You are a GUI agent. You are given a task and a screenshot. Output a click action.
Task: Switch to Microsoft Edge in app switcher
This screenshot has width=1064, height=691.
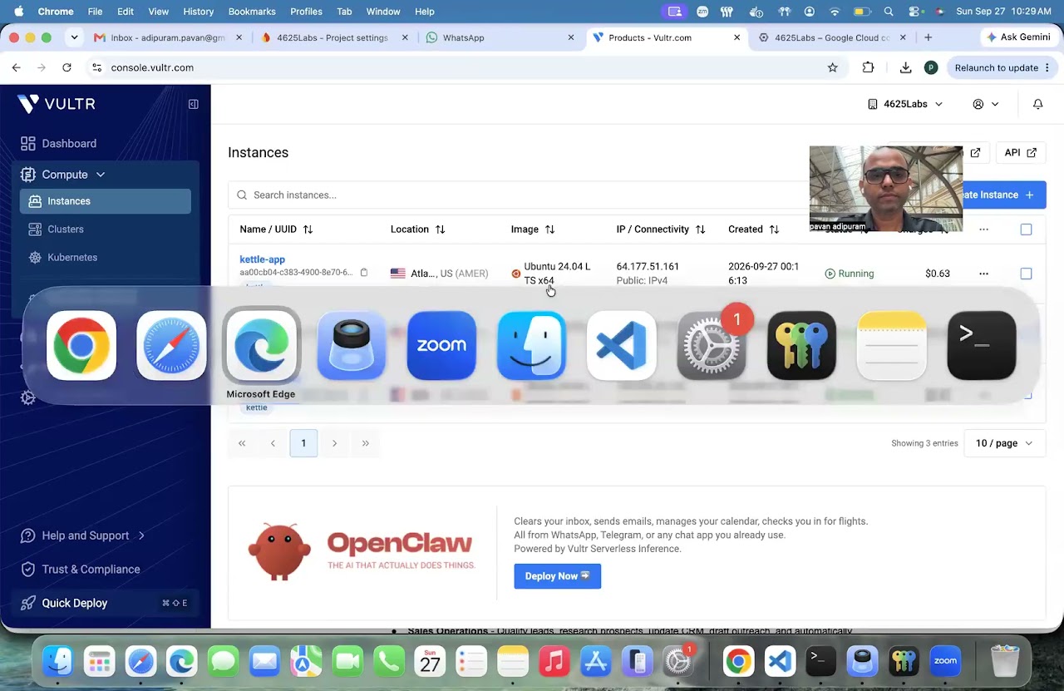pyautogui.click(x=261, y=345)
